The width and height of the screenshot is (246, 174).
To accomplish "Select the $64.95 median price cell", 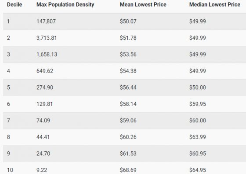I will click(198, 170).
